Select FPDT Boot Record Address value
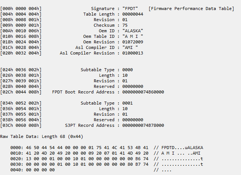Image resolution: width=241 pixels, height=175 pixels. pyautogui.click(x=143, y=92)
